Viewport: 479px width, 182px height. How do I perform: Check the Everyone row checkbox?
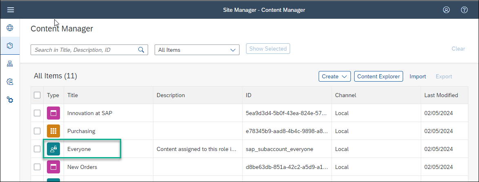37,149
